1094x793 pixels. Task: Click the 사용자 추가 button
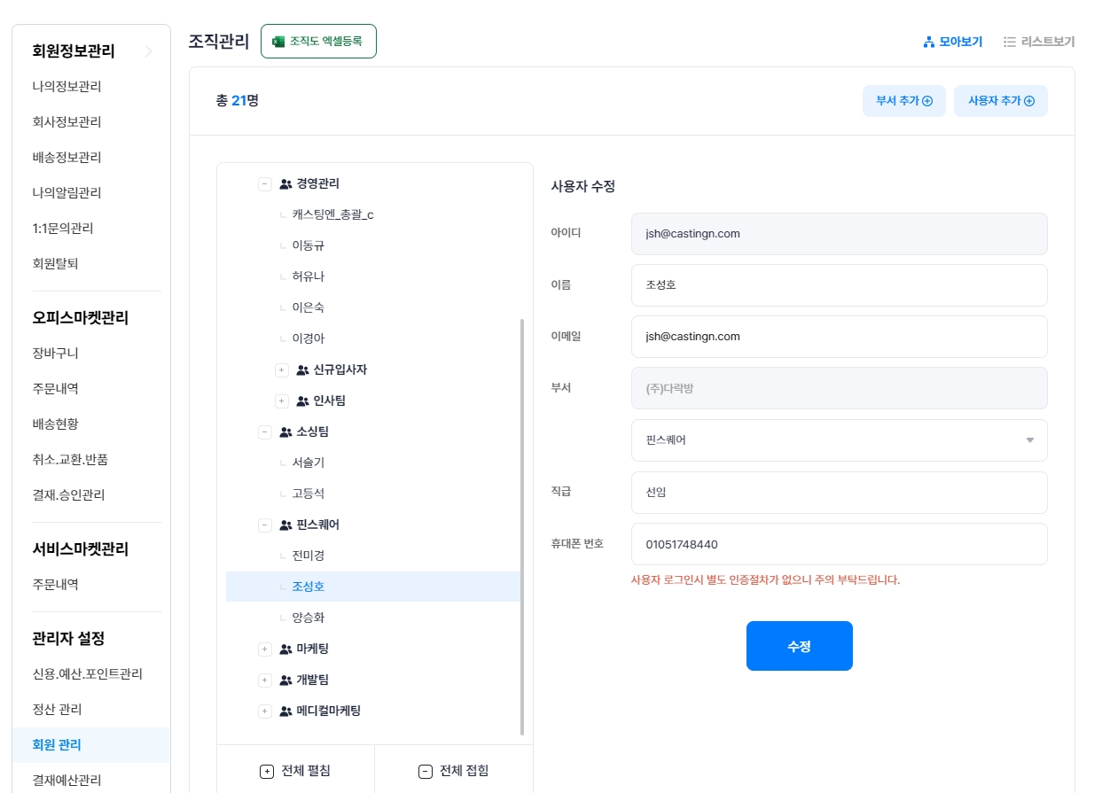(1000, 101)
